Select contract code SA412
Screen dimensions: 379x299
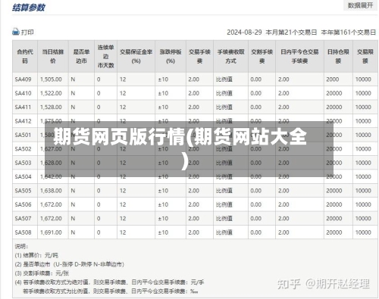tap(23, 121)
